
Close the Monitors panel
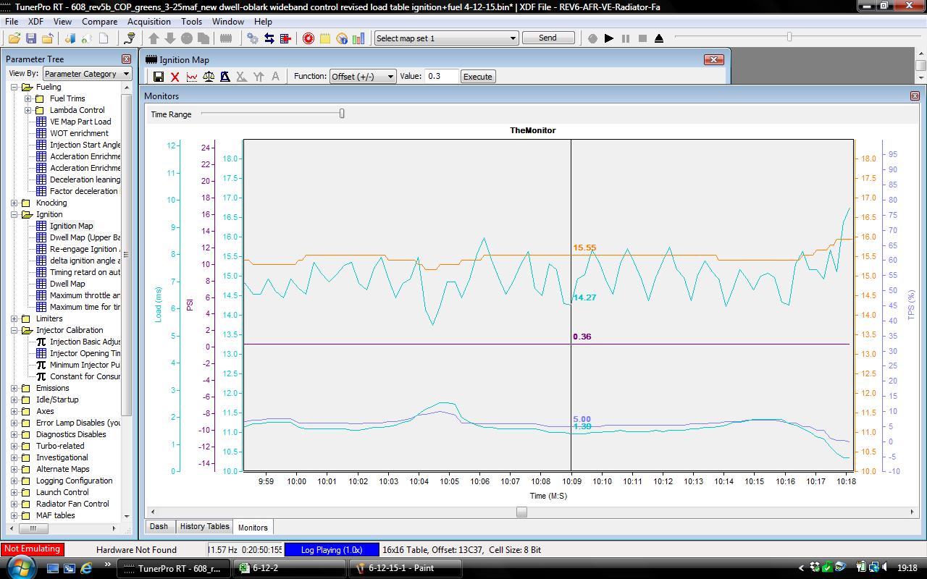point(915,96)
